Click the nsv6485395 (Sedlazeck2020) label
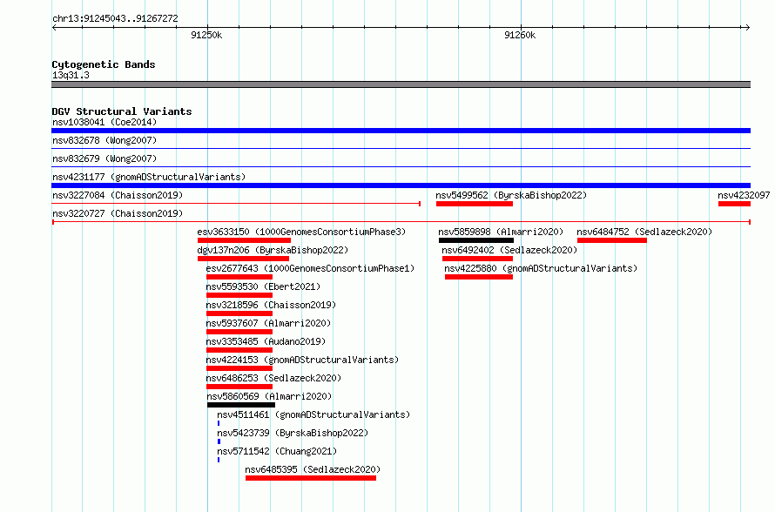Viewport: 775px width, 512px height. [x=313, y=469]
